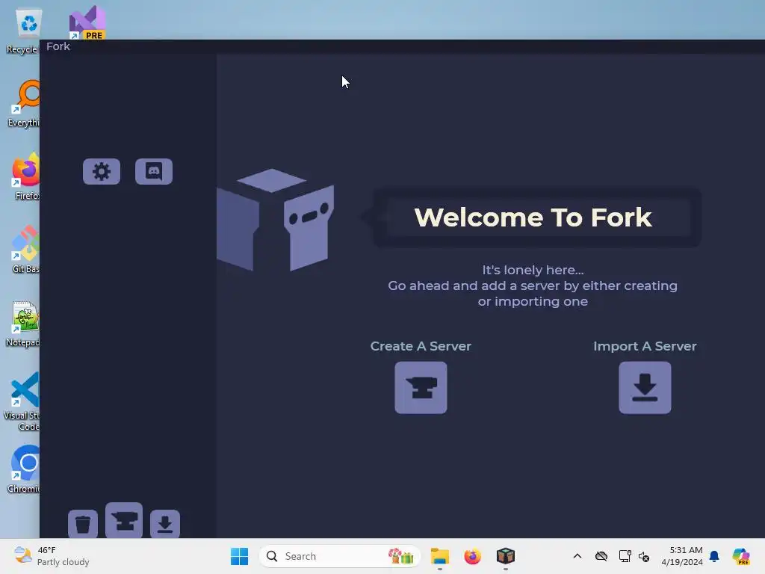The image size is (765, 574).
Task: Open Copilot preview icon in taskbar
Action: pyautogui.click(x=741, y=556)
